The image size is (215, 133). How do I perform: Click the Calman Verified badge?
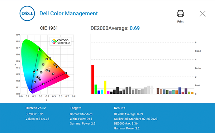(61, 41)
